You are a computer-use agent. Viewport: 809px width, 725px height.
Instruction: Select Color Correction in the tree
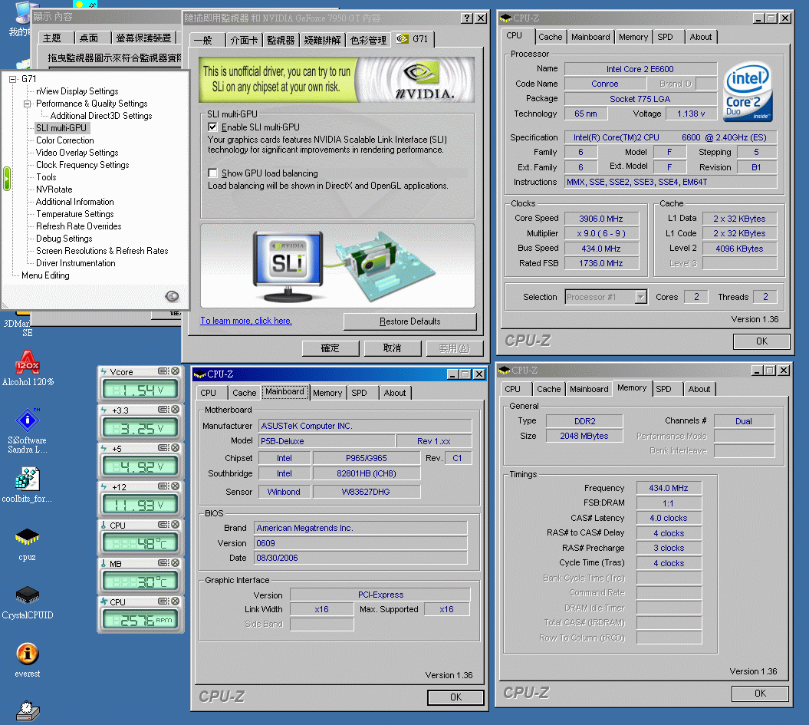point(65,140)
